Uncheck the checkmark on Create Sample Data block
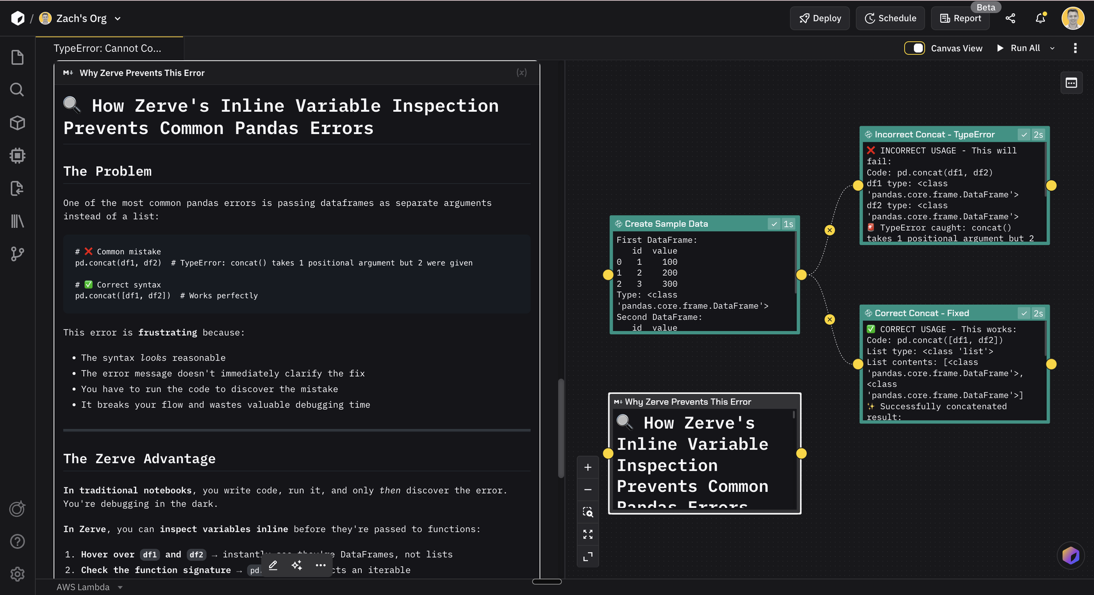This screenshot has height=595, width=1094. pyautogui.click(x=774, y=224)
